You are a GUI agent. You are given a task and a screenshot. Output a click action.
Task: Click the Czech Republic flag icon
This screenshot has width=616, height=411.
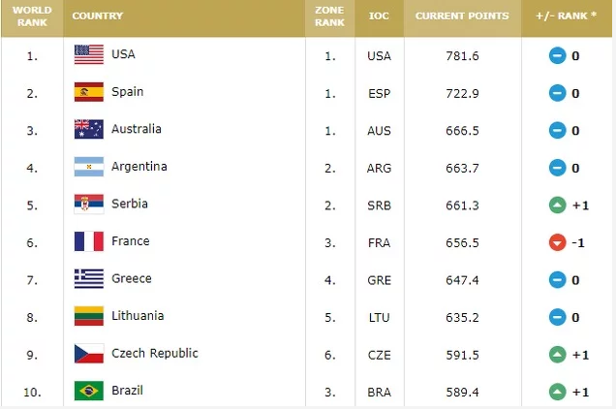pyautogui.click(x=89, y=354)
